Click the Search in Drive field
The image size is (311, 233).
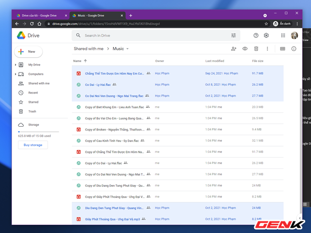156,35
